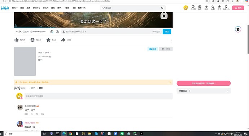
Task: Open File Explorer from the taskbar
Action: 90,133
